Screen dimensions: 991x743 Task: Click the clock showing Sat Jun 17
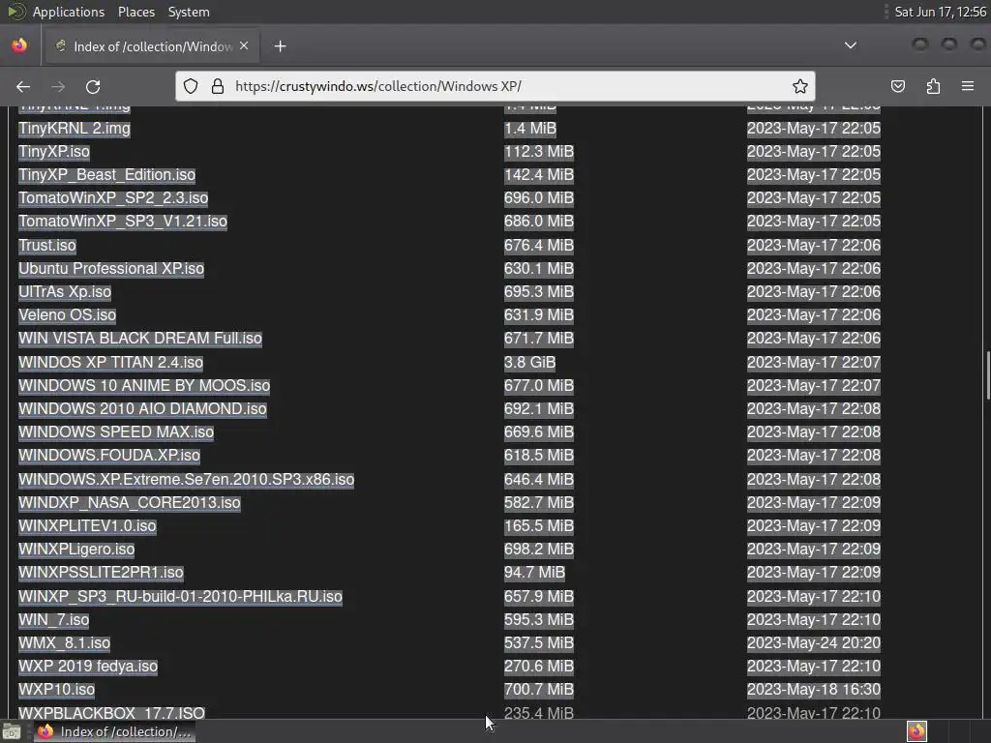coord(941,12)
